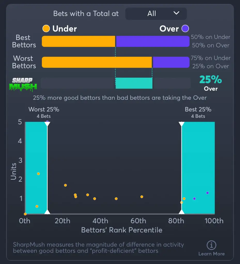Click the purple Over segment of Best Bettors bar
This screenshot has width=240, height=264.
[x=152, y=41]
